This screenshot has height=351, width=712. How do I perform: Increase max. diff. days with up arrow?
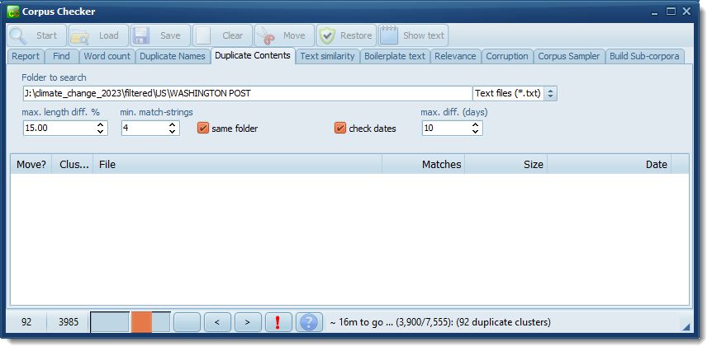pos(476,124)
